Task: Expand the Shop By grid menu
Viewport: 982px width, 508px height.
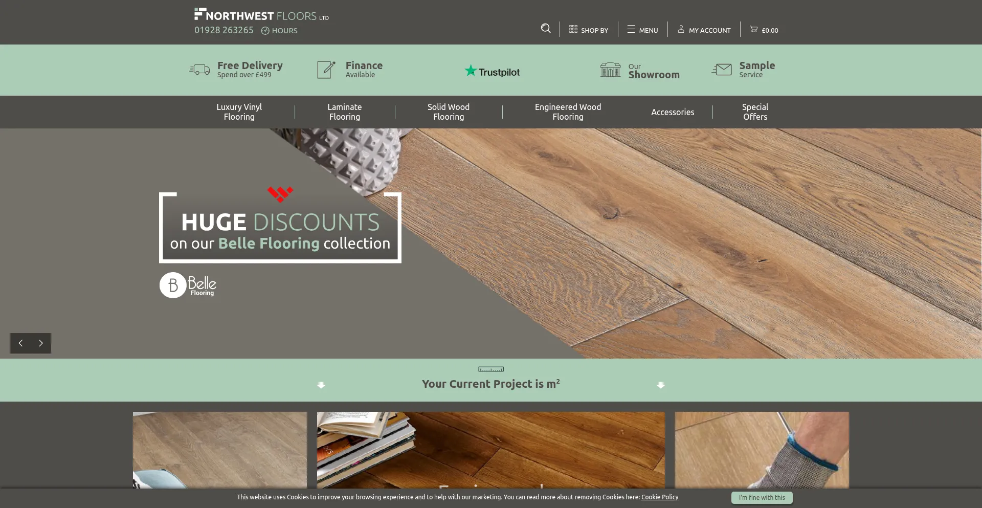Action: pyautogui.click(x=589, y=30)
